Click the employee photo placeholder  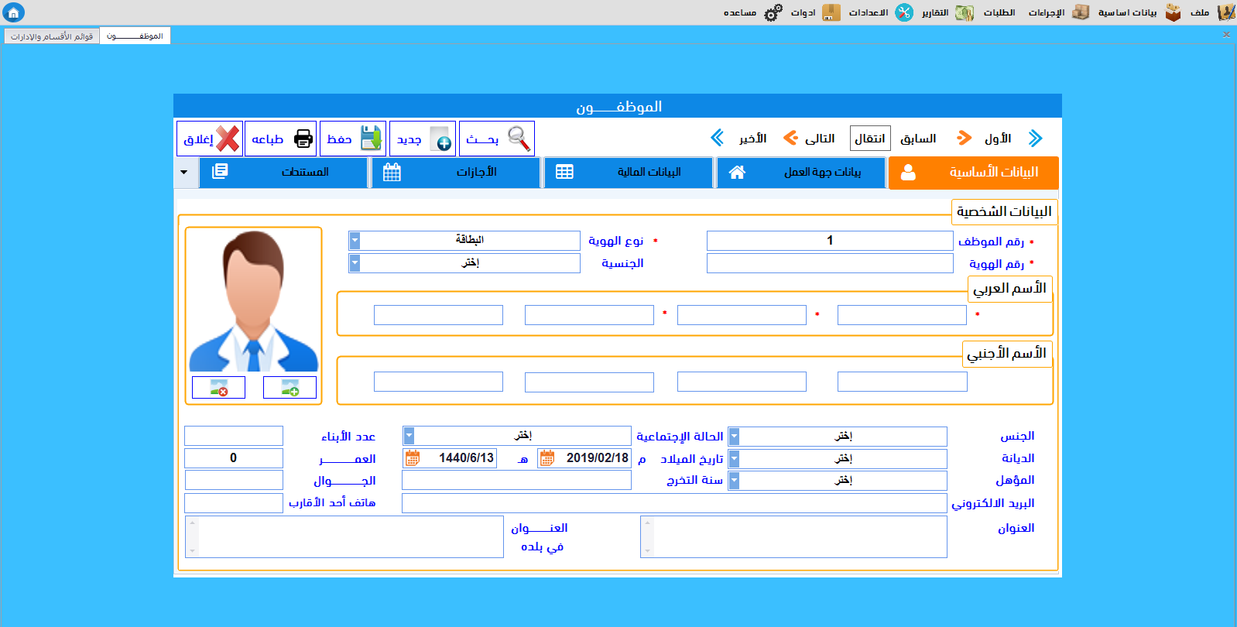pyautogui.click(x=254, y=301)
